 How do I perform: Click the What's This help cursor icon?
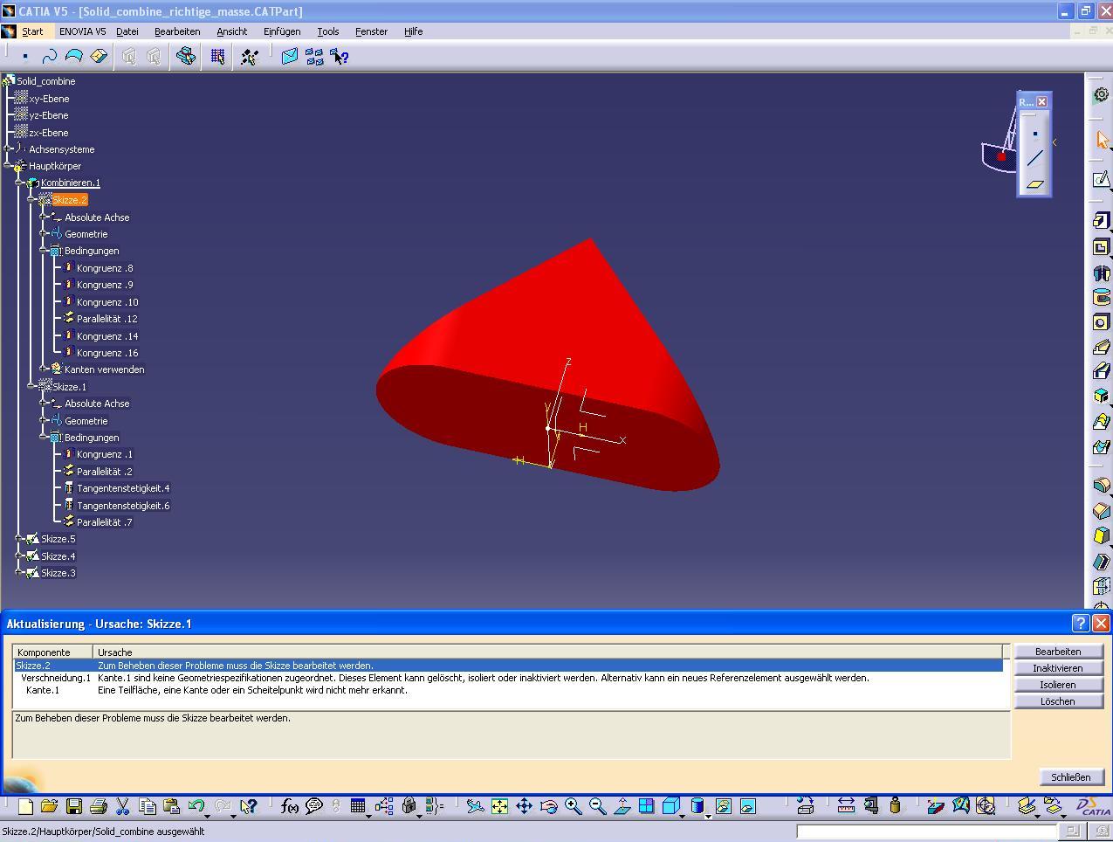point(248,806)
